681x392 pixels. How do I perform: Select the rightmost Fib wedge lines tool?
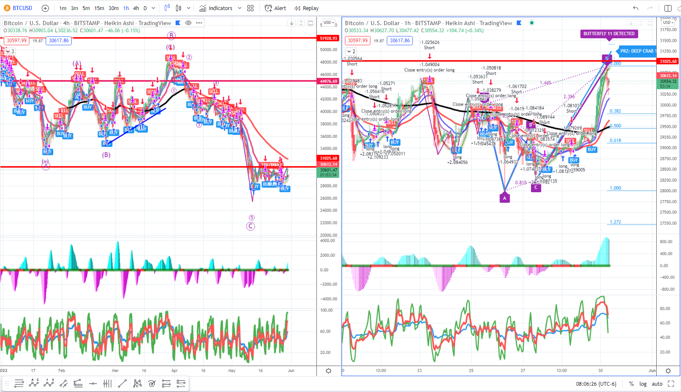tap(181, 383)
